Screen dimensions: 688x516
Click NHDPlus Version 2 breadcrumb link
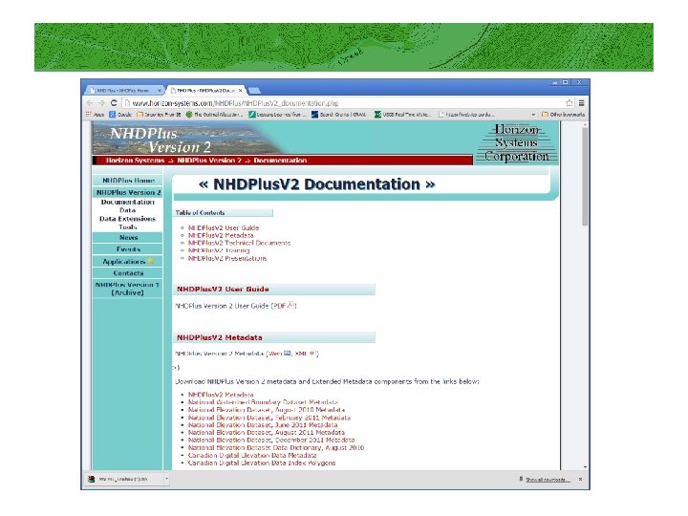pos(209,161)
